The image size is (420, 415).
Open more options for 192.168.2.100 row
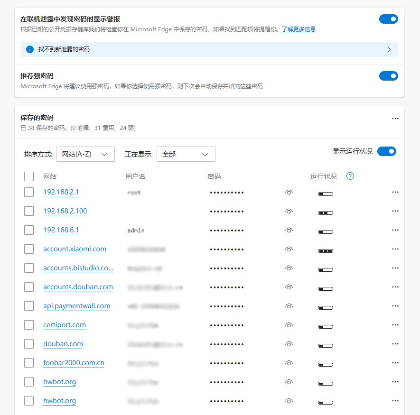395,211
